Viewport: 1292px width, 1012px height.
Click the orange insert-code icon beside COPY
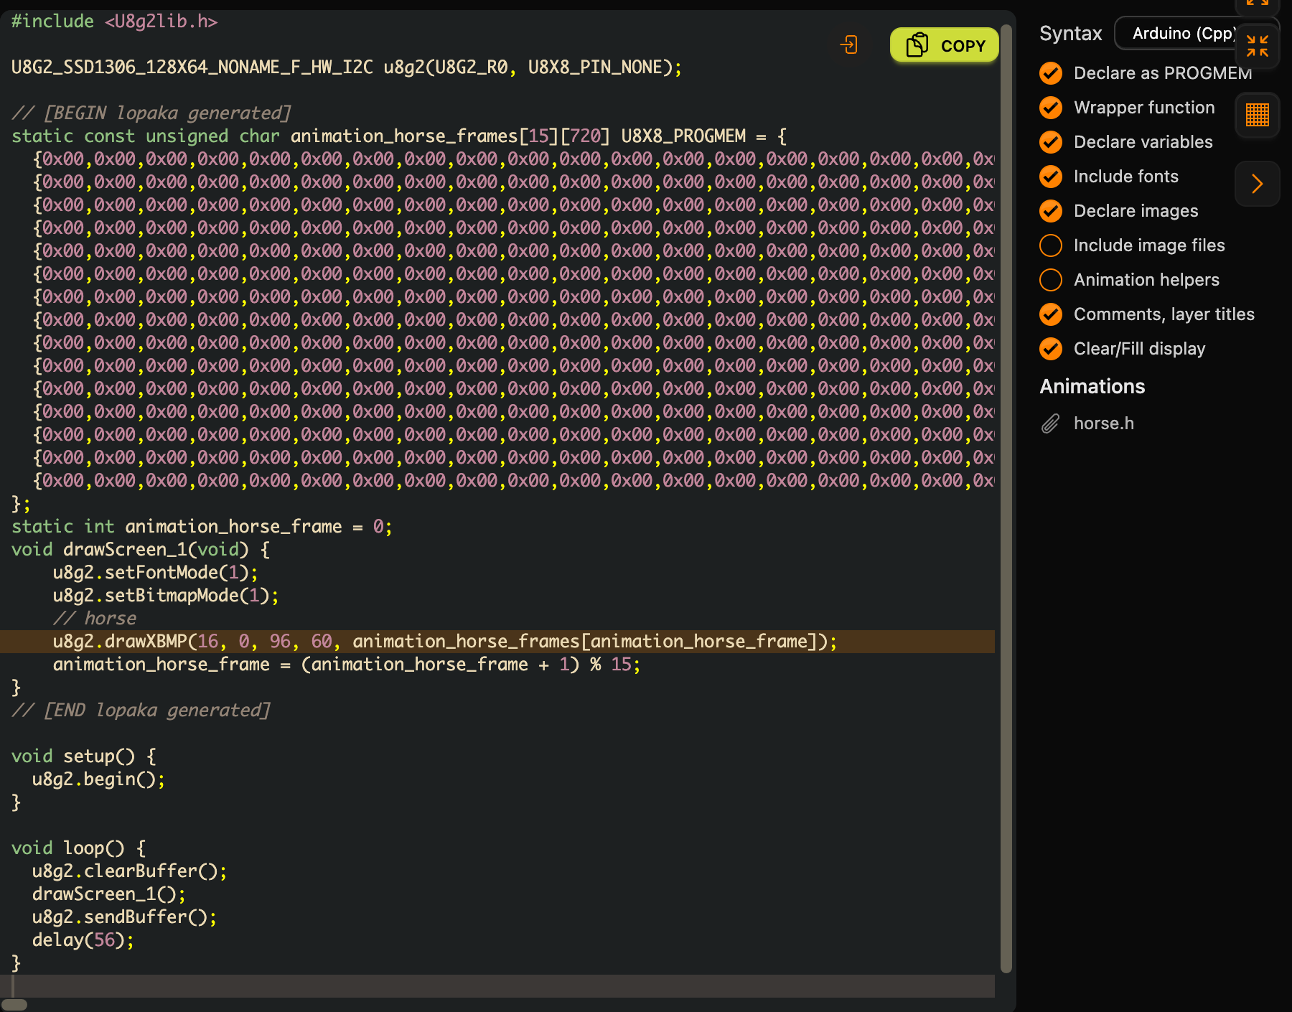click(848, 45)
